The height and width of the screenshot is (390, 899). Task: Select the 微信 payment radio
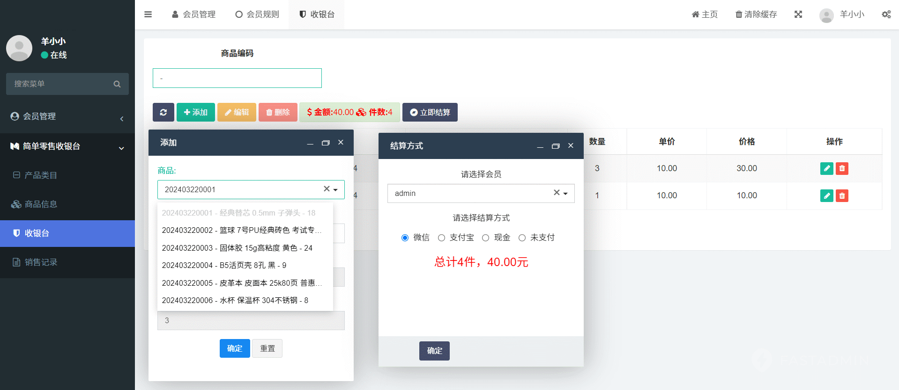click(405, 238)
